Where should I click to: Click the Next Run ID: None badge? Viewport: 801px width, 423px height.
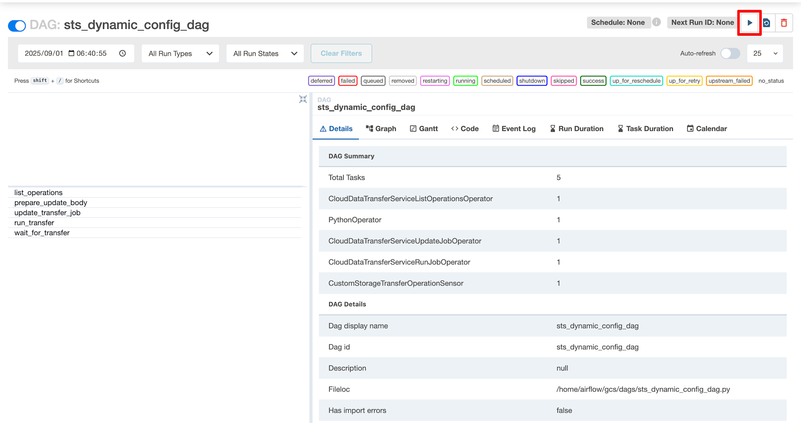tap(702, 22)
